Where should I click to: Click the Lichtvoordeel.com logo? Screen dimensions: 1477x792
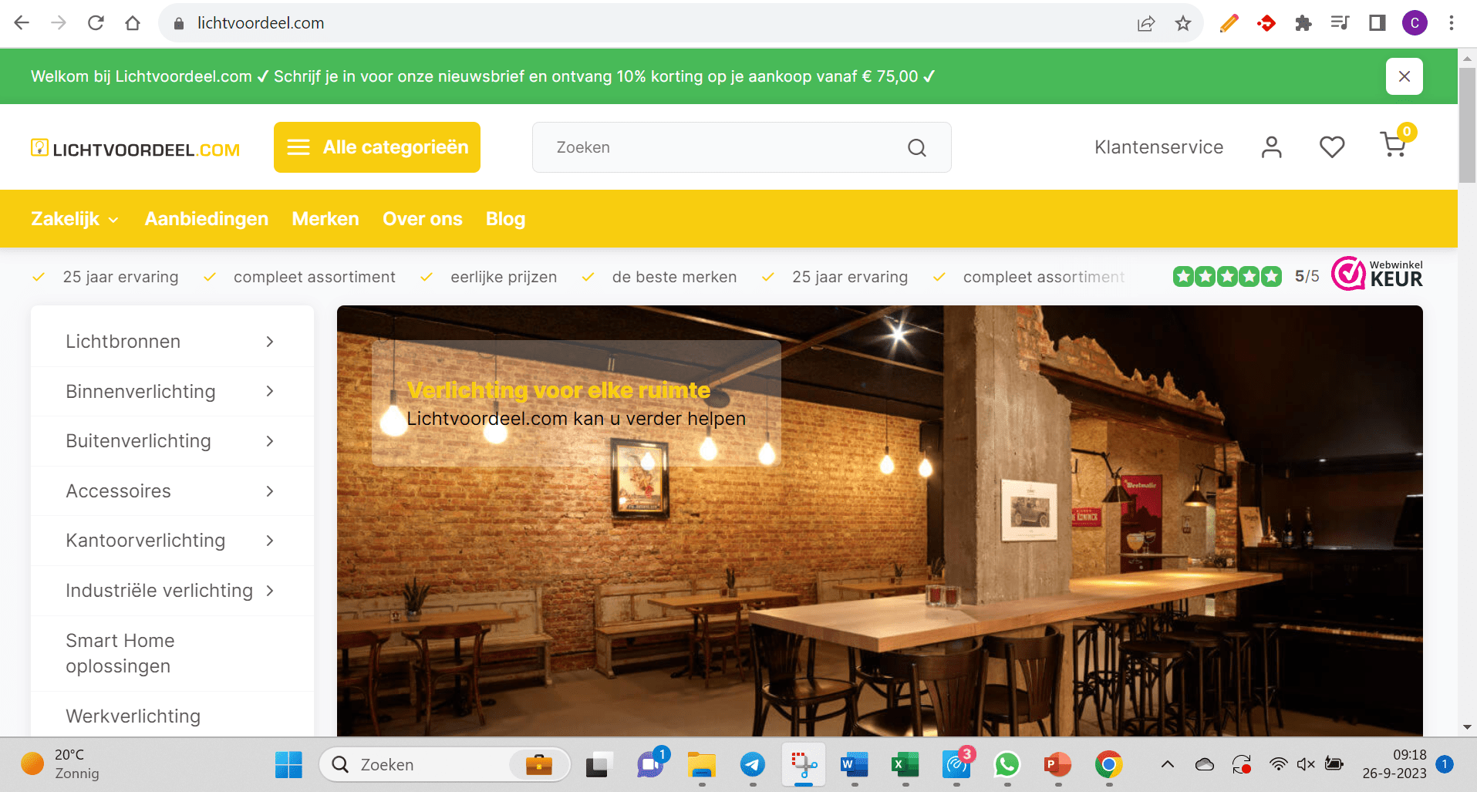[136, 148]
